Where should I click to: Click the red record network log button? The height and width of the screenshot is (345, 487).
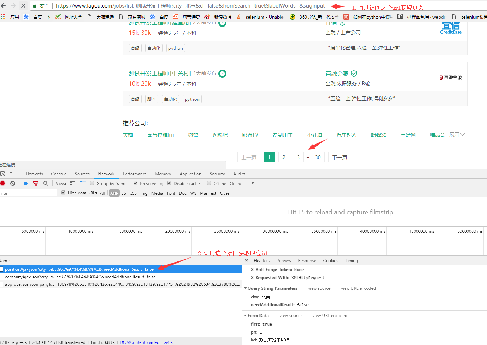(3, 183)
